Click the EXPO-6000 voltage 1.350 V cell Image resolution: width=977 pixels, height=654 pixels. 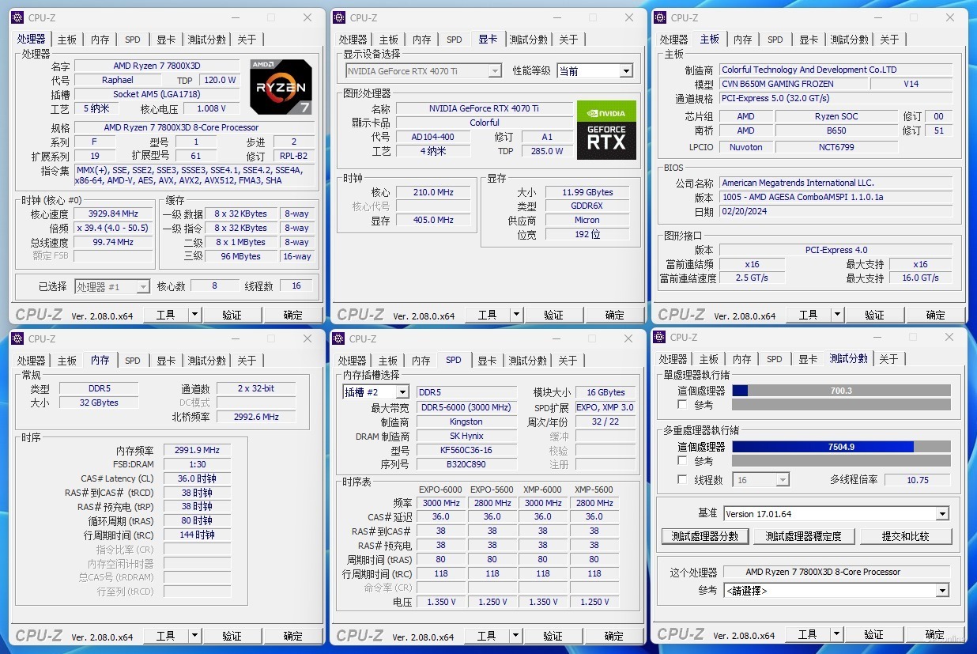[x=441, y=602]
